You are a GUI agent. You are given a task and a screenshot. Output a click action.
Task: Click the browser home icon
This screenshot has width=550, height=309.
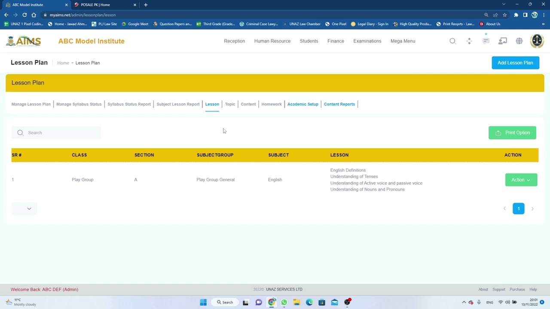pos(34,15)
